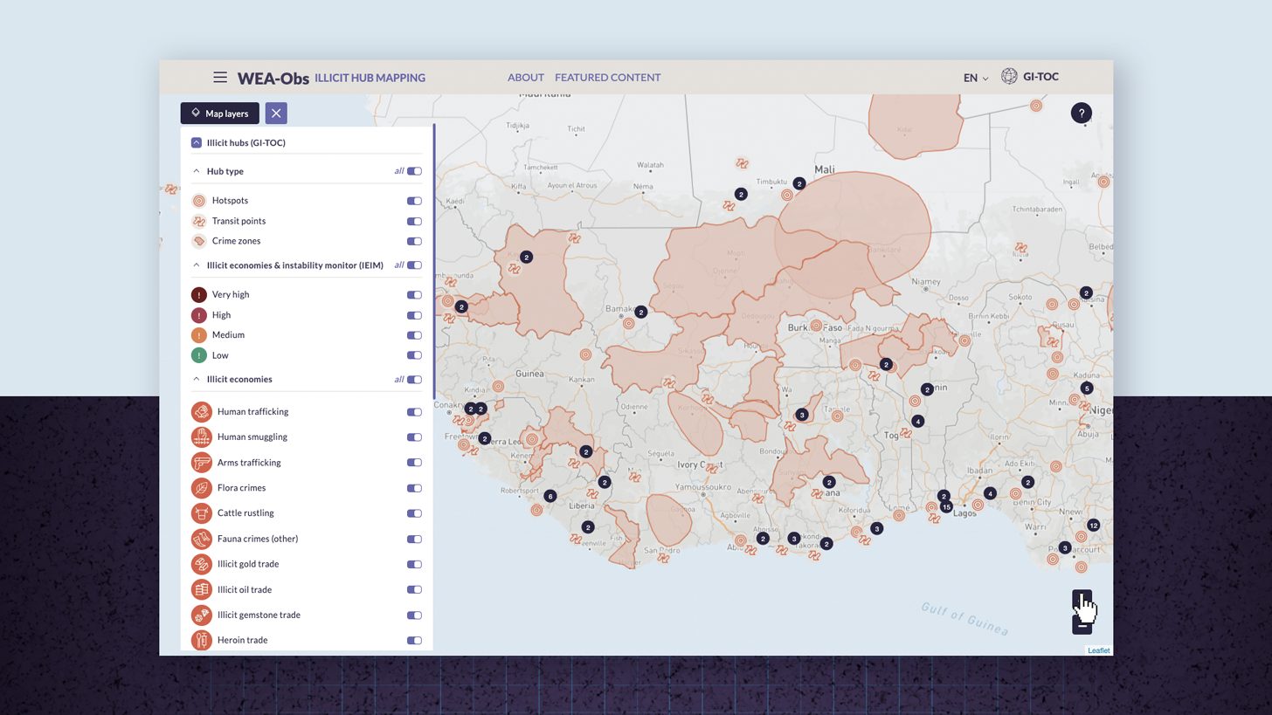
Task: Toggle all Illicit economies layers
Action: coord(414,380)
